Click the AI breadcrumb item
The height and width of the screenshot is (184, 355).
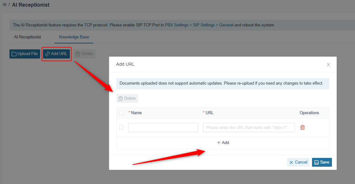[x=4, y=4]
